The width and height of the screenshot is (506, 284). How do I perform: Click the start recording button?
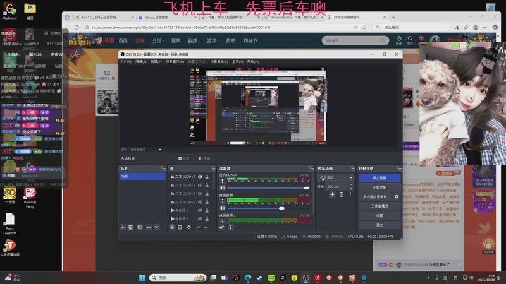(x=379, y=187)
